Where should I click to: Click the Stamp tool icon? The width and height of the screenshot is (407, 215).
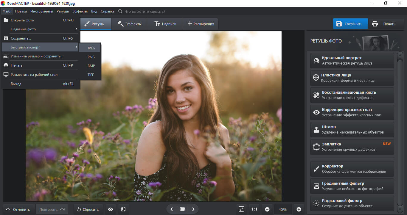point(316,130)
